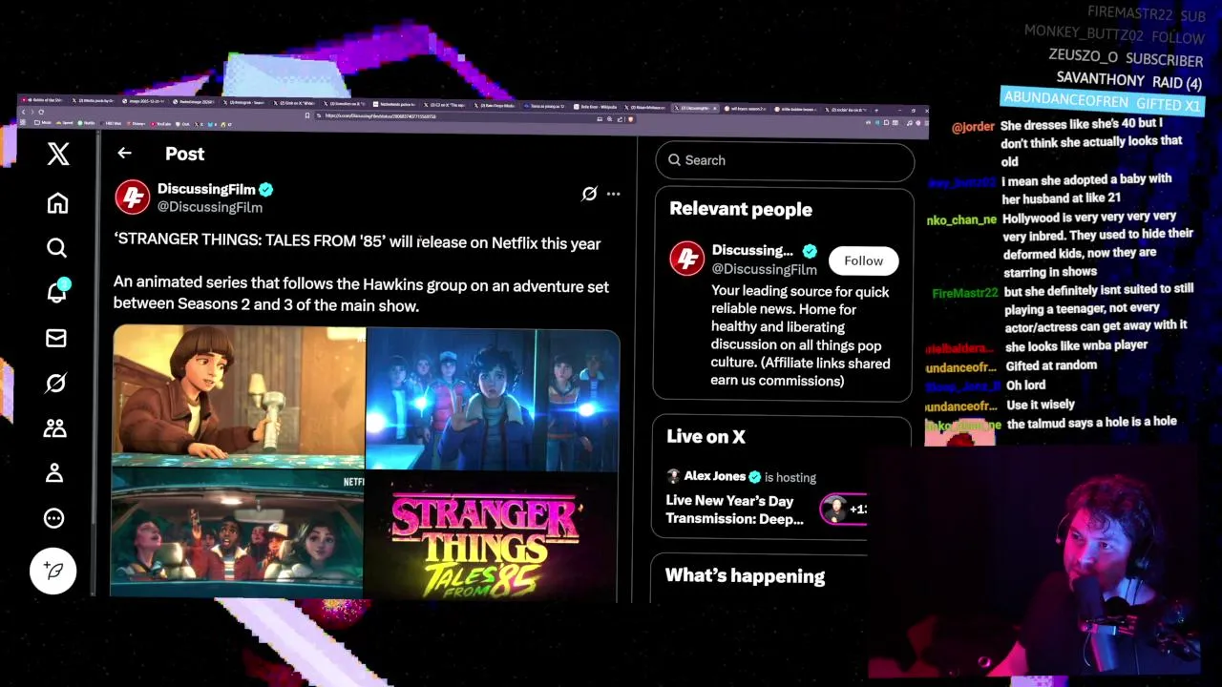Click the X Search input field
Viewport: 1222px width, 687px height.
click(784, 160)
